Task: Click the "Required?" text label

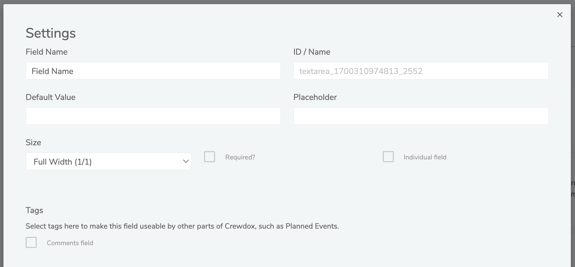Action: pos(240,157)
